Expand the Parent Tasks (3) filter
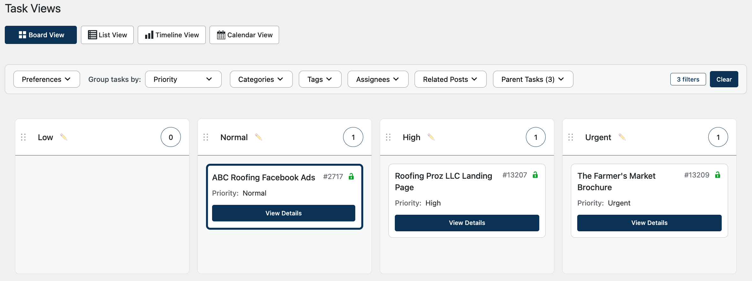The height and width of the screenshot is (281, 752). pyautogui.click(x=533, y=79)
